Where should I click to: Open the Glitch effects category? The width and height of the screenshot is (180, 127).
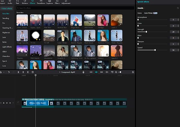coord(4,52)
